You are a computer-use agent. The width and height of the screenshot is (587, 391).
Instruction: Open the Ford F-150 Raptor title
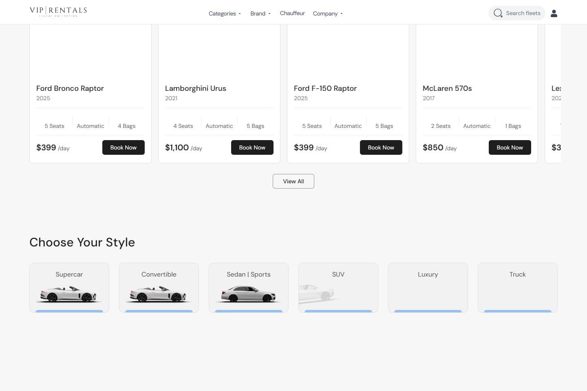pos(325,88)
